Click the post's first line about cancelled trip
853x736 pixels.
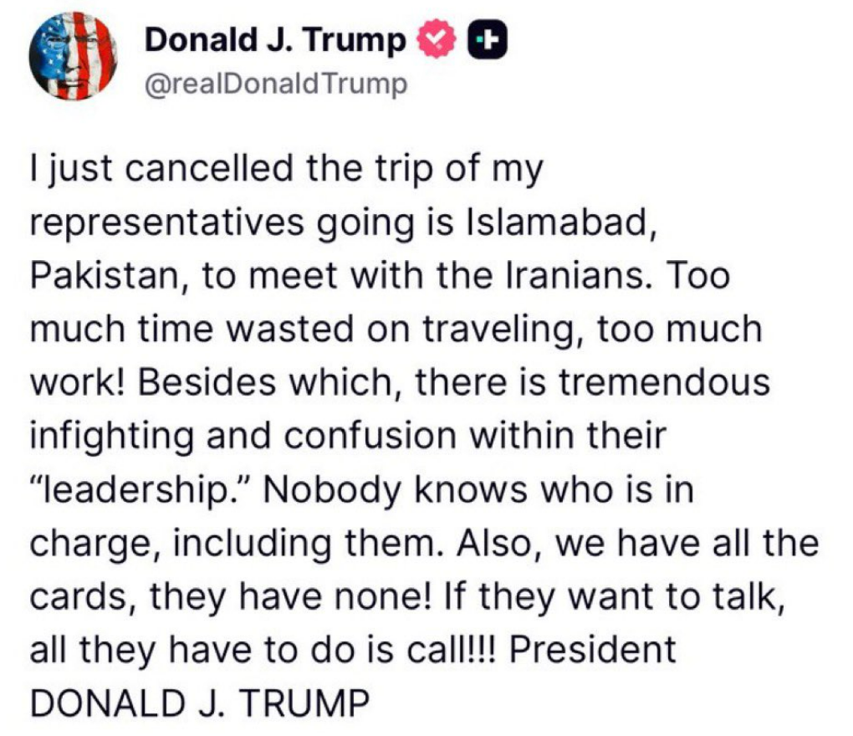coord(286,169)
